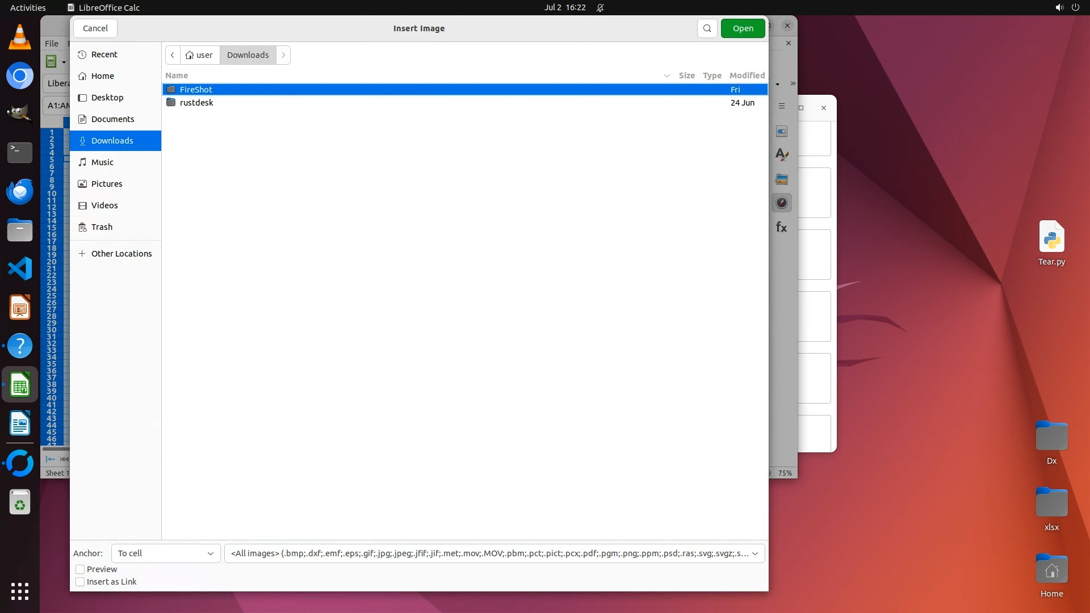This screenshot has width=1090, height=613.
Task: Select Pictures in the places sidebar
Action: coord(107,184)
